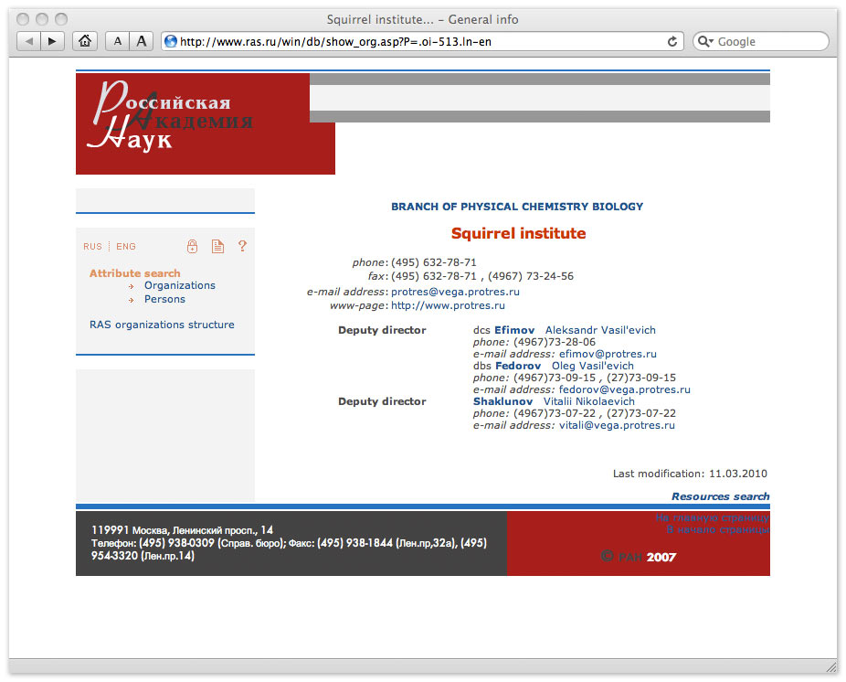
Task: Click the document page icon in sidebar
Action: point(217,246)
